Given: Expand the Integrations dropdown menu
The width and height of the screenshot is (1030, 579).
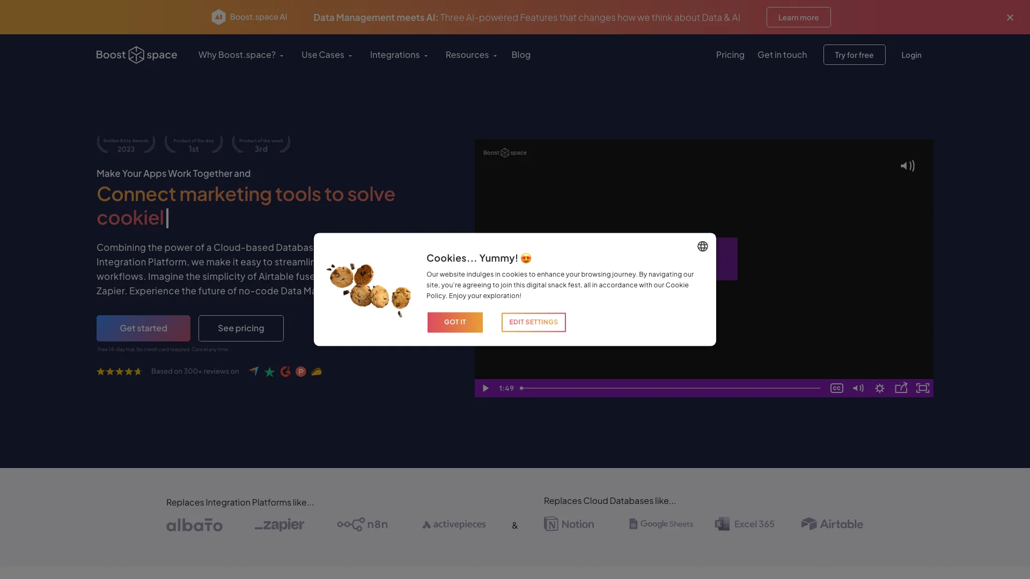Looking at the screenshot, I should (399, 55).
